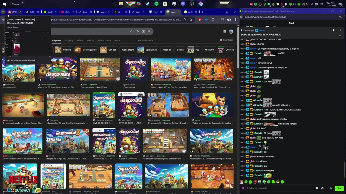This screenshot has height=194, width=346.
Task: Open 'Comprar Overcooked | Xbox' image result
Action: [x=100, y=70]
